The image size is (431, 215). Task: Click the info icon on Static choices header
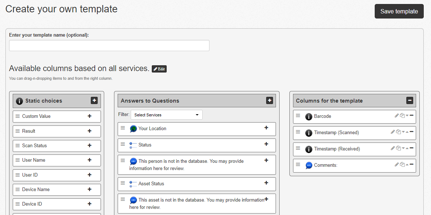19,101
